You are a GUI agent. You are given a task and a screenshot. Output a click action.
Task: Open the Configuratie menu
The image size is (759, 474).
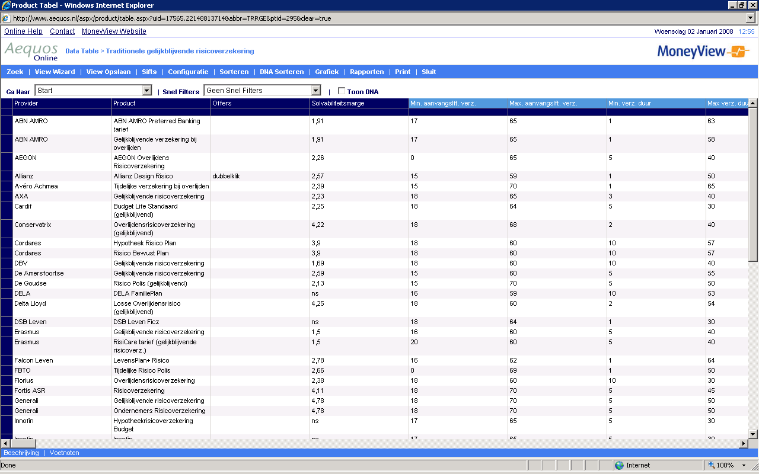tap(188, 72)
